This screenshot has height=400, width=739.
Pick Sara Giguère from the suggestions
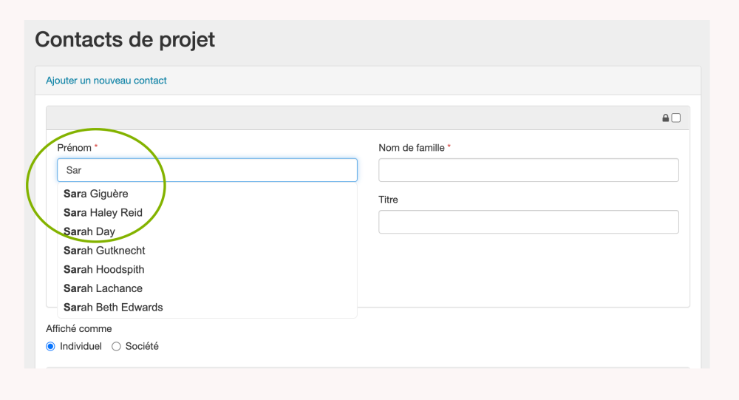click(96, 194)
